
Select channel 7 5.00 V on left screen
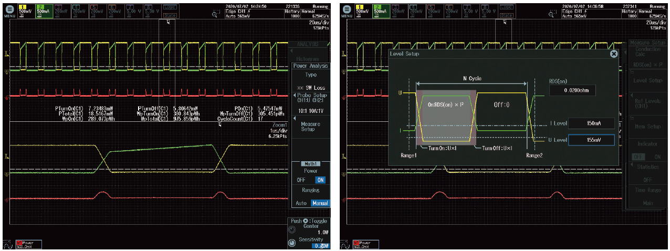coord(133,11)
